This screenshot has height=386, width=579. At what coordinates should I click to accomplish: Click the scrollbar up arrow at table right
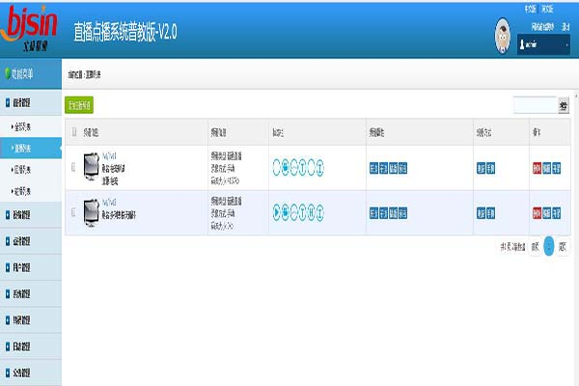pyautogui.click(x=576, y=96)
